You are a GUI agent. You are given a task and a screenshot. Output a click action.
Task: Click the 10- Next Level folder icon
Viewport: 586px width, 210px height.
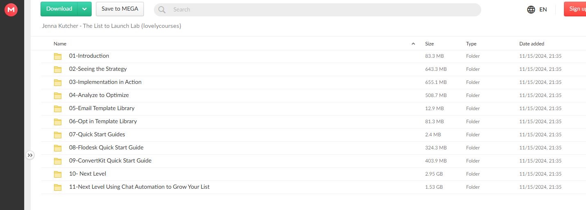(x=58, y=174)
